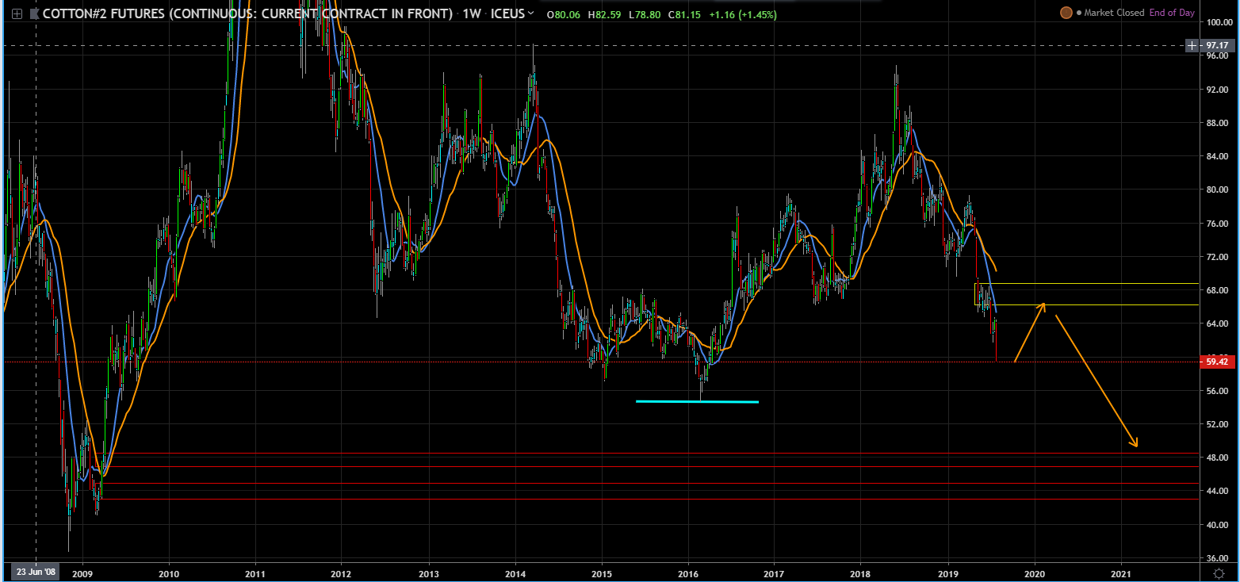Click the flag icon beside the Cotton#2 symbol name
The width and height of the screenshot is (1240, 582).
pos(34,14)
